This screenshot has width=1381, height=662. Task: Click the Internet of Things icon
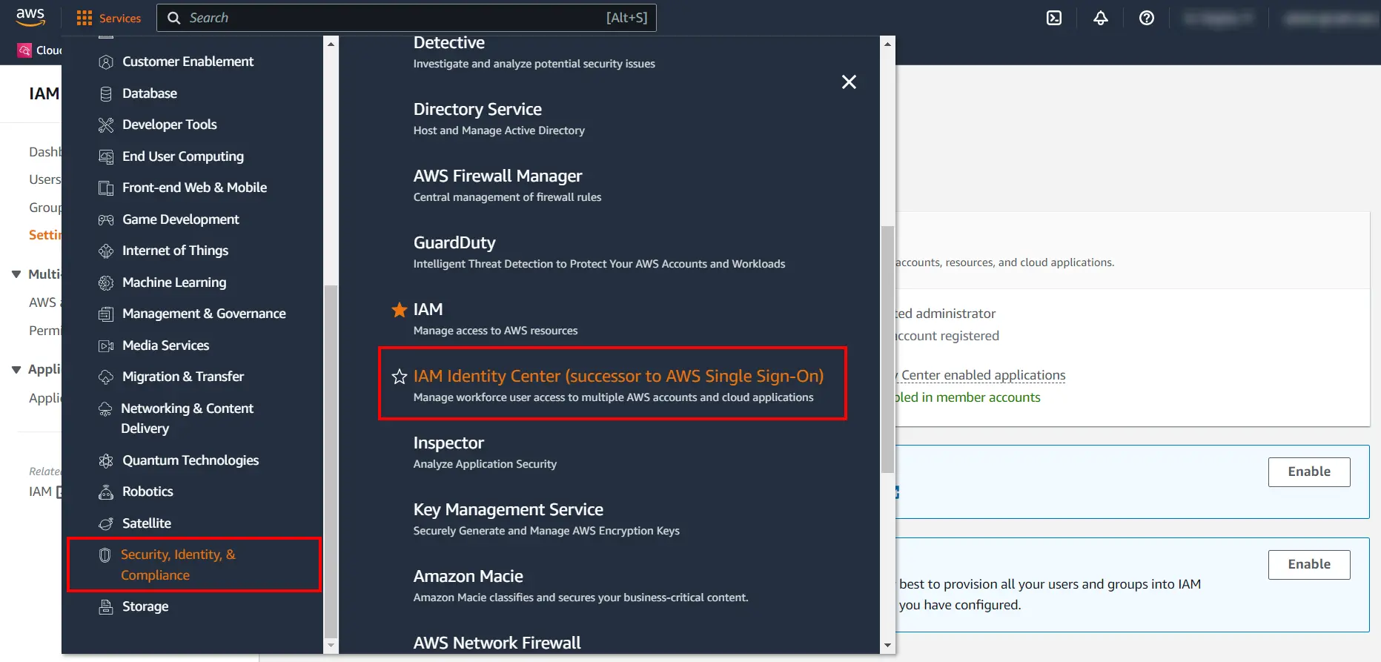point(106,251)
